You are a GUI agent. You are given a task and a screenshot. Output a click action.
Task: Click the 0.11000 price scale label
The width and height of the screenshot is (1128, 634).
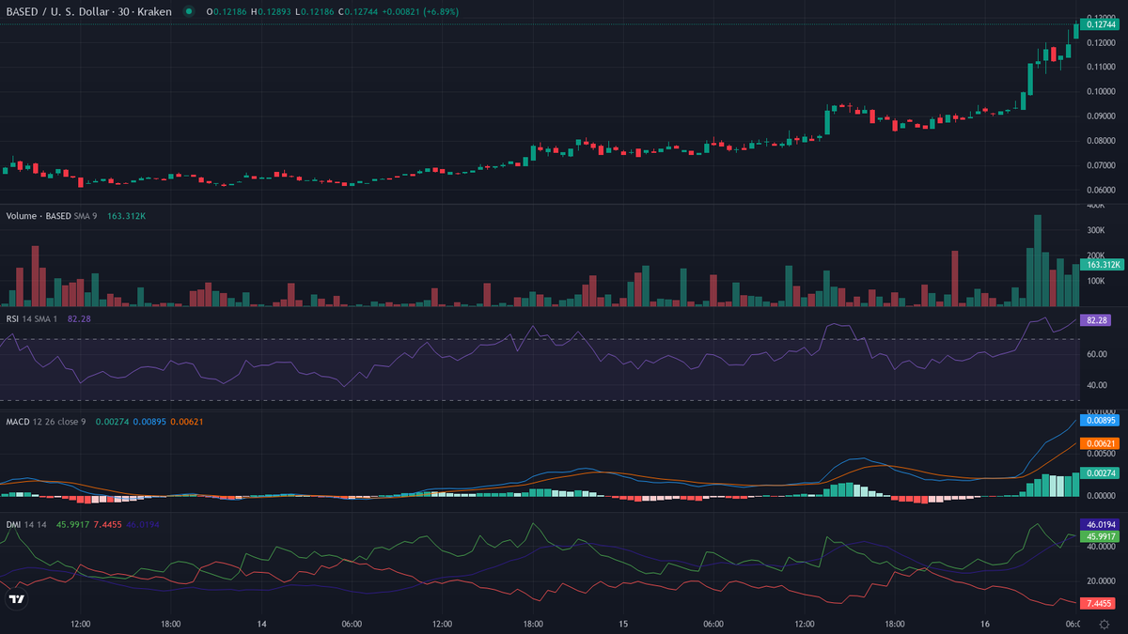(1102, 67)
